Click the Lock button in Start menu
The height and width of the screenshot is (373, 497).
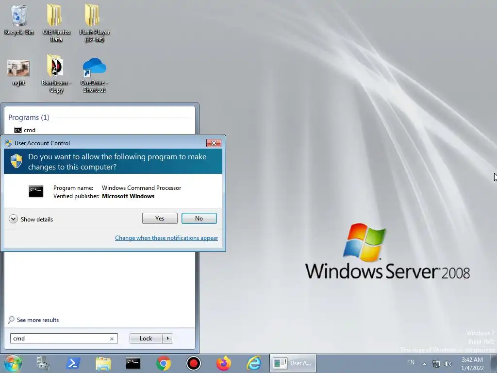[146, 339]
